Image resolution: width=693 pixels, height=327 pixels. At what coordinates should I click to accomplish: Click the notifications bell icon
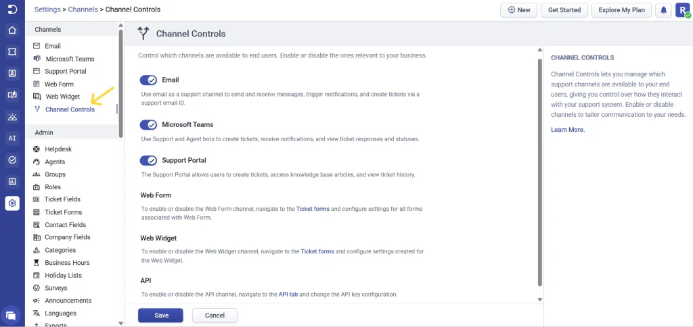[663, 10]
